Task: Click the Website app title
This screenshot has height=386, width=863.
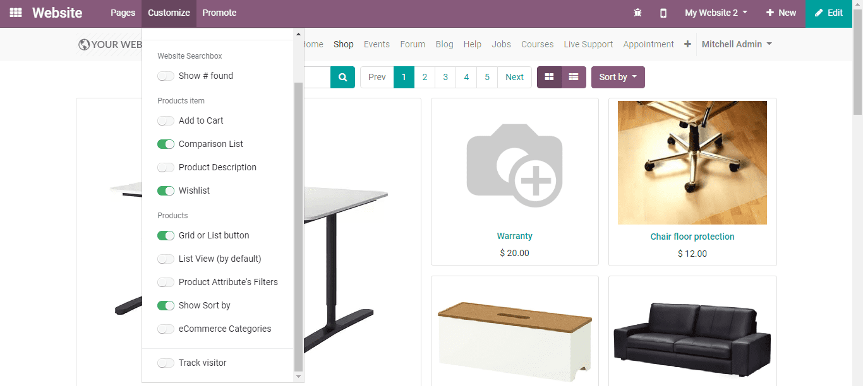Action: [57, 13]
